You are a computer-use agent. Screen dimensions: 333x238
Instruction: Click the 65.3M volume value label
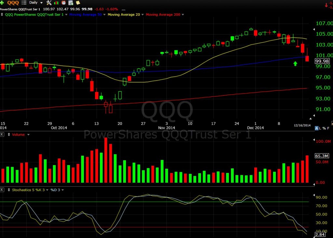point(322,156)
